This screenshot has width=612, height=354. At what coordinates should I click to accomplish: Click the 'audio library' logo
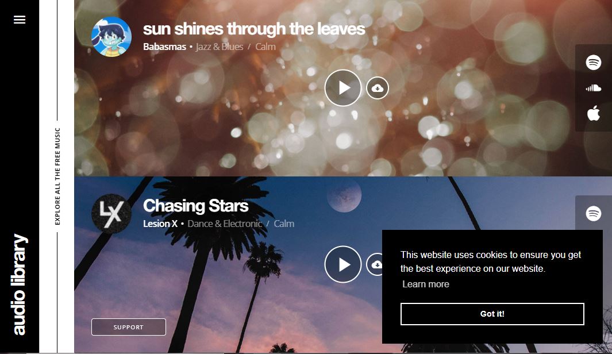point(20,284)
